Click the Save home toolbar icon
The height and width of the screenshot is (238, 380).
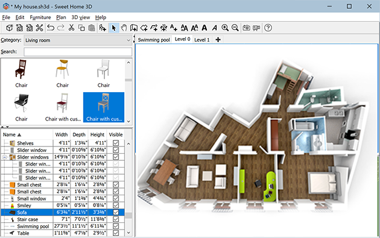click(30, 28)
